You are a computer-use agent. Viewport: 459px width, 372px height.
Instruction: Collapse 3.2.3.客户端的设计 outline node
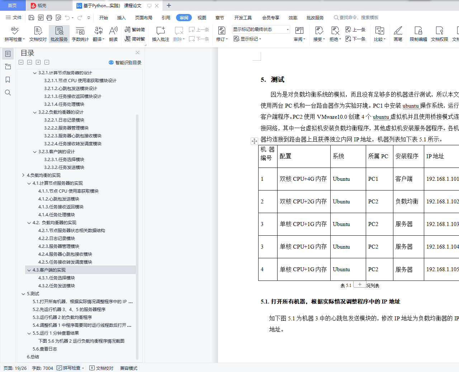click(35, 152)
